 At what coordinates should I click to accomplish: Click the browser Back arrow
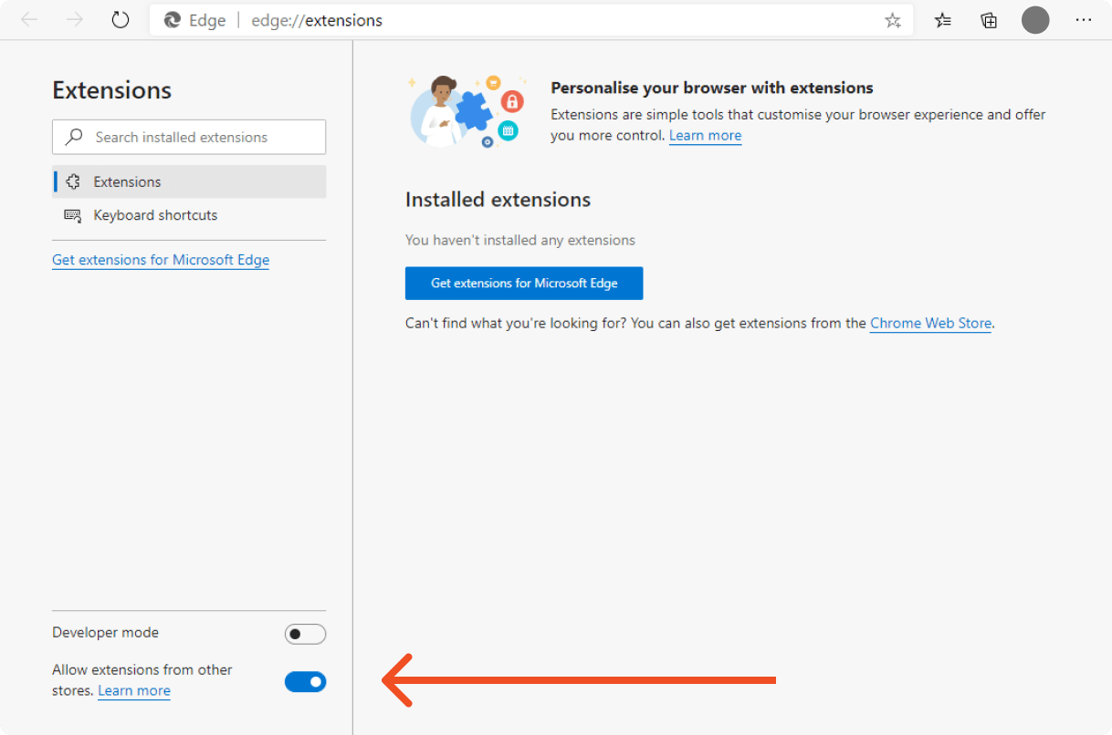click(29, 20)
